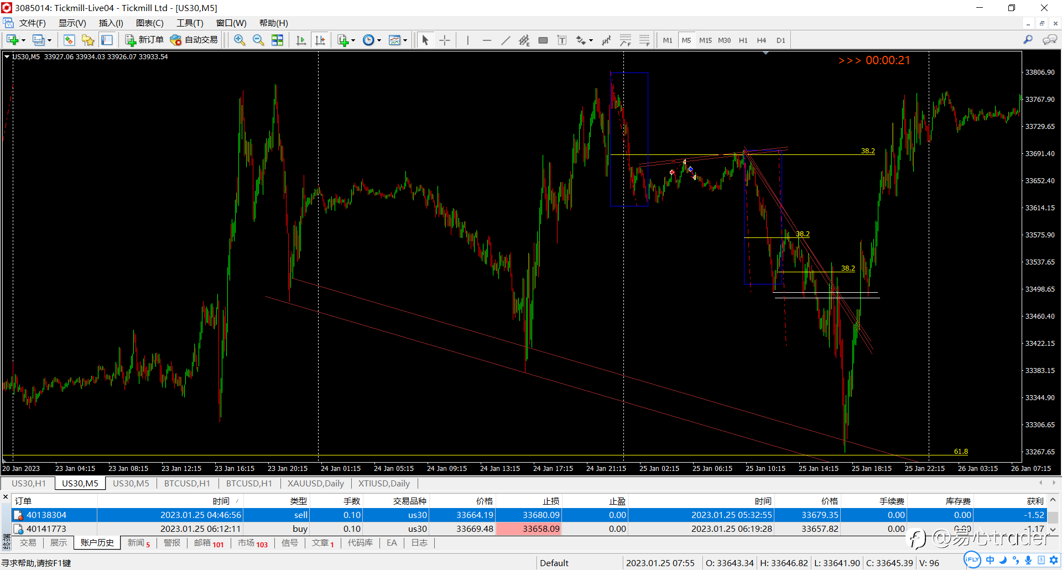Select the arrows drawing tool
This screenshot has width=1062, height=570.
pyautogui.click(x=581, y=40)
